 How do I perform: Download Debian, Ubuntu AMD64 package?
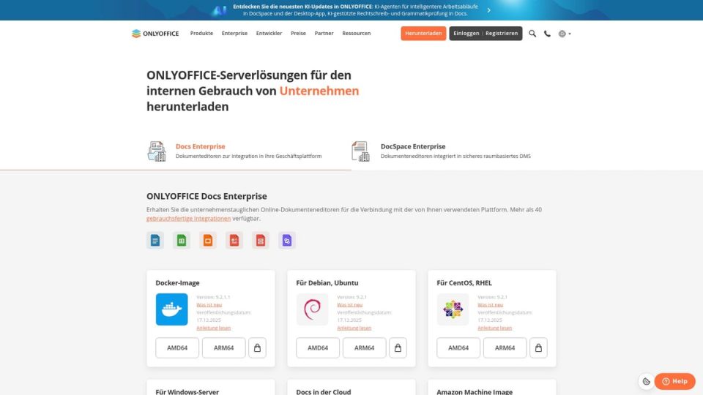pos(318,348)
